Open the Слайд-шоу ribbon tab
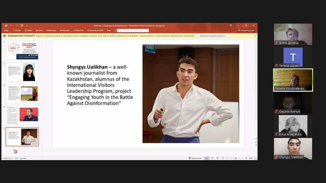Image resolution: width=326 pixels, height=183 pixels. pos(78,30)
